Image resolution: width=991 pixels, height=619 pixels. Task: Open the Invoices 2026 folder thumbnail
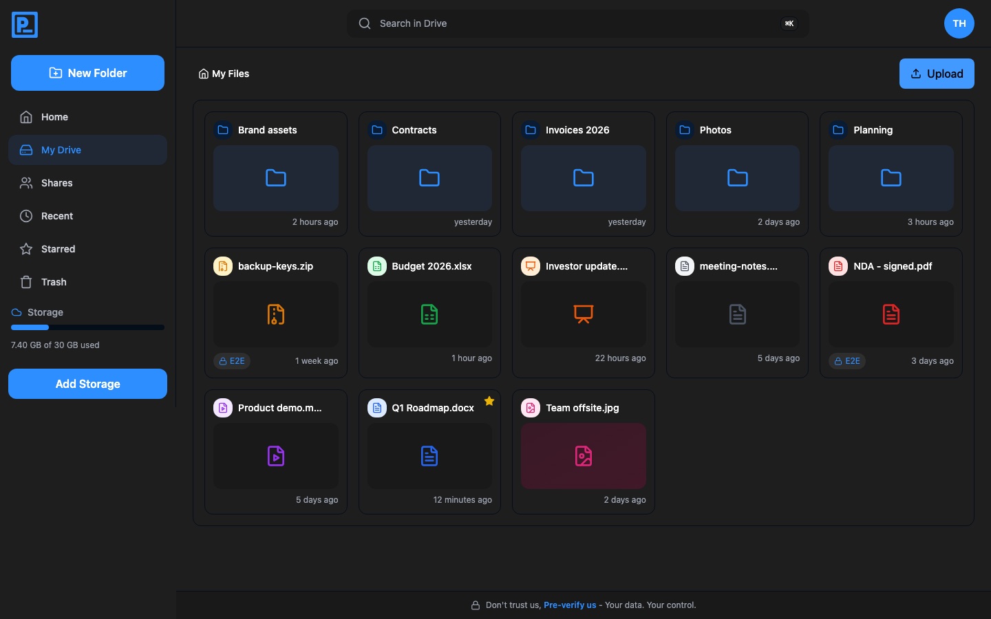tap(584, 178)
